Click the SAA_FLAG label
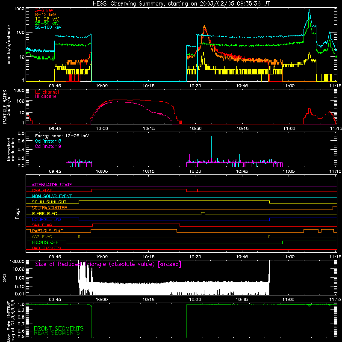342x342 pixels. [42, 225]
